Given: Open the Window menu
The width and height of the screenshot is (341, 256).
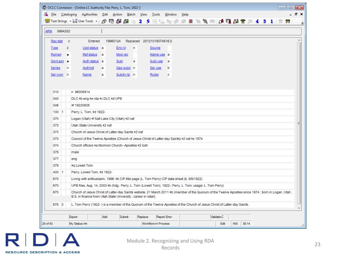Looking at the screenshot, I should tap(171, 14).
